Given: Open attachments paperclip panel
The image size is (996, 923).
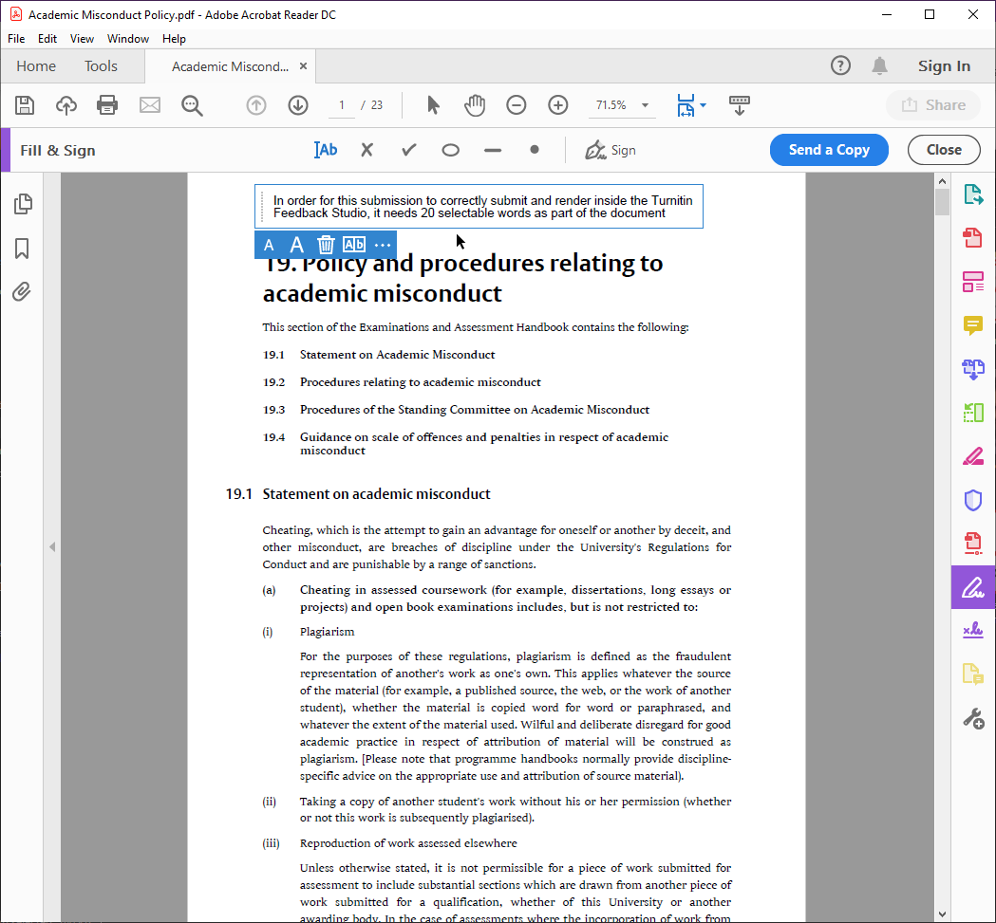Looking at the screenshot, I should 22,292.
